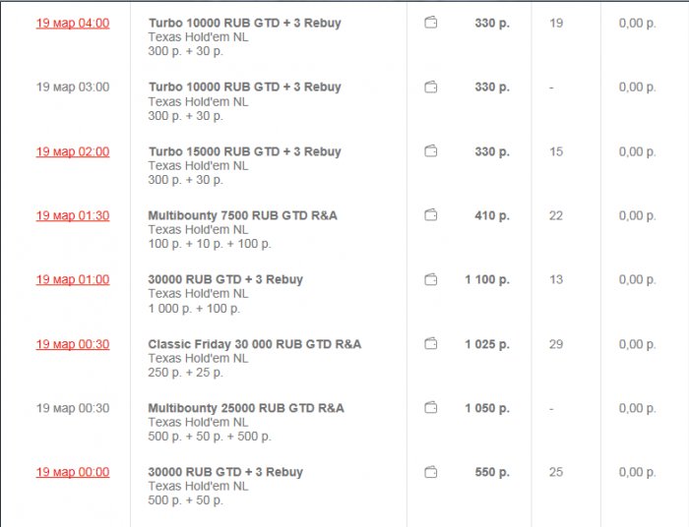Click wallet icon next to 1 100 р. buy-in
Image resolution: width=689 pixels, height=527 pixels.
pyautogui.click(x=431, y=280)
